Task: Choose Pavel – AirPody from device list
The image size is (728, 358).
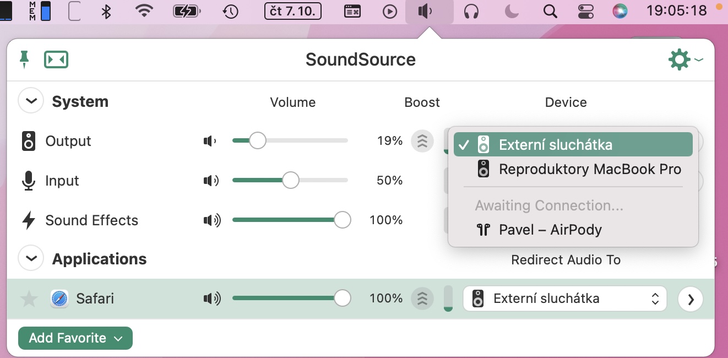Action: (x=550, y=230)
